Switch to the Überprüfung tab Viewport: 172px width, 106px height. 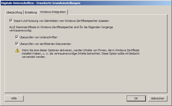click(x=14, y=12)
